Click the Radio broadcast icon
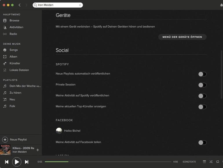The height and width of the screenshot is (168, 223). pyautogui.click(x=5, y=34)
